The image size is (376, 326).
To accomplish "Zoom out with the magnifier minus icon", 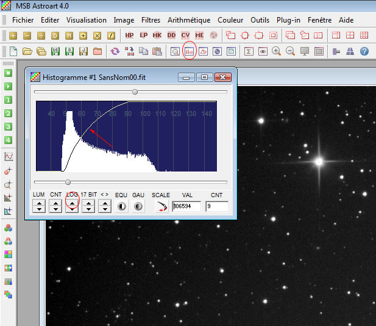I will tap(291, 51).
